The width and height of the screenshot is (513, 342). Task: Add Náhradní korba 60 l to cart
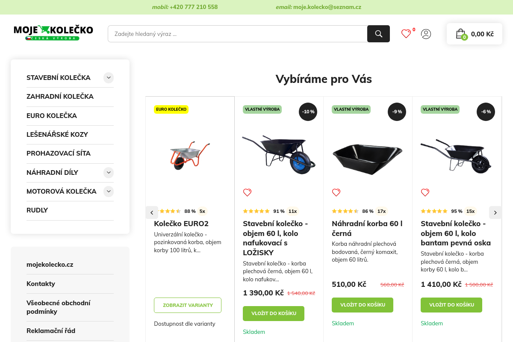click(363, 305)
